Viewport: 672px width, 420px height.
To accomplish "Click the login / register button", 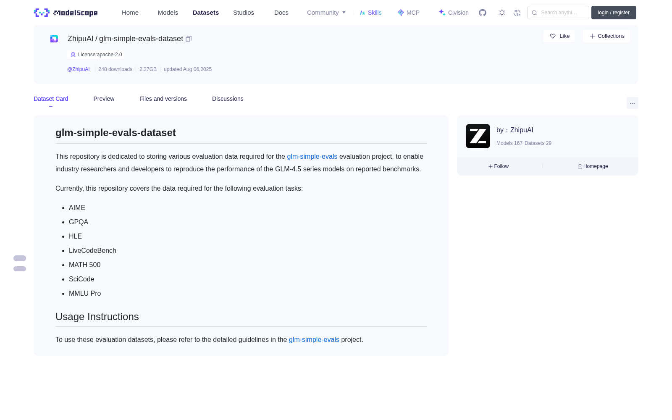I will pos(614,13).
